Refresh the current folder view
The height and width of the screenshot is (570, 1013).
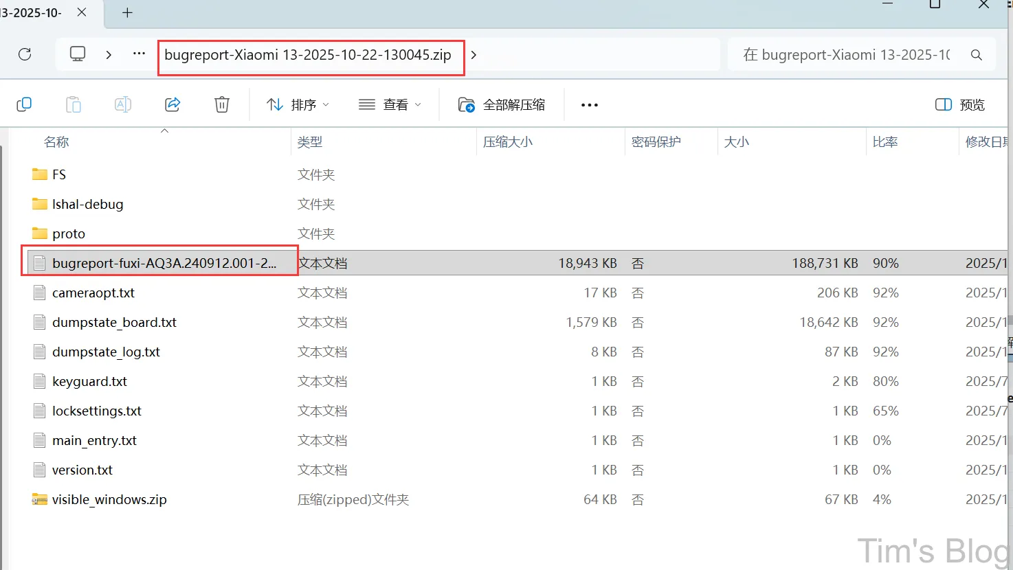click(x=25, y=54)
